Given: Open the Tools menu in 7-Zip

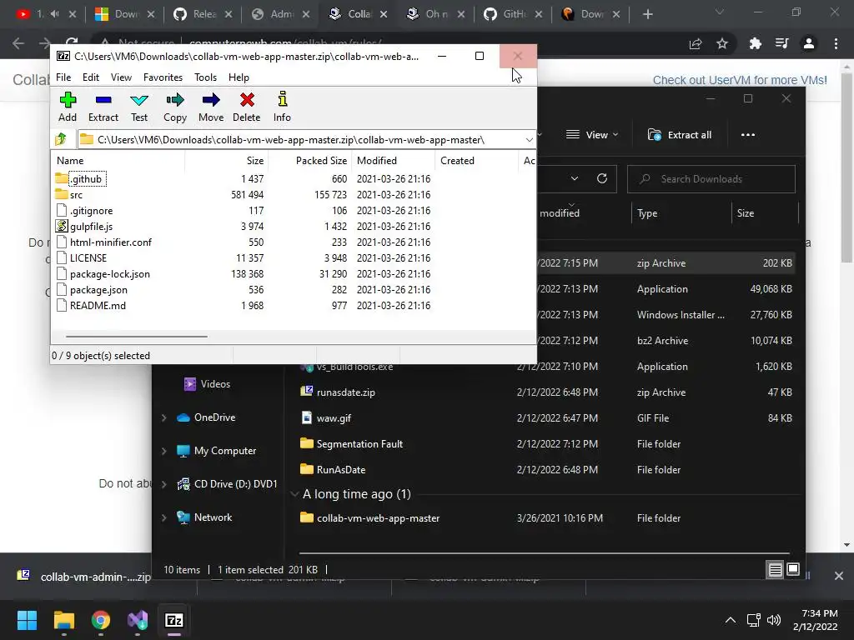Looking at the screenshot, I should click(205, 77).
